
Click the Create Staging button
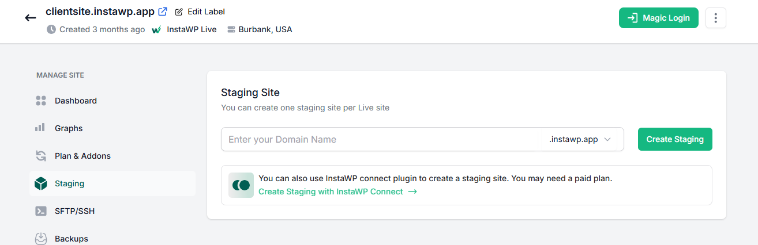[675, 139]
